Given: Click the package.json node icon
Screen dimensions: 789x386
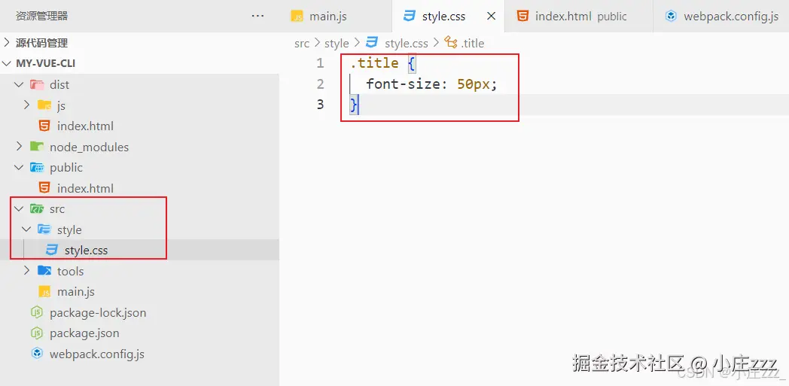Looking at the screenshot, I should click(37, 333).
